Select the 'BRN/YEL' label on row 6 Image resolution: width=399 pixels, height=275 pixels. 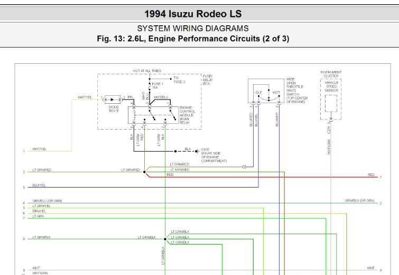[39, 211]
